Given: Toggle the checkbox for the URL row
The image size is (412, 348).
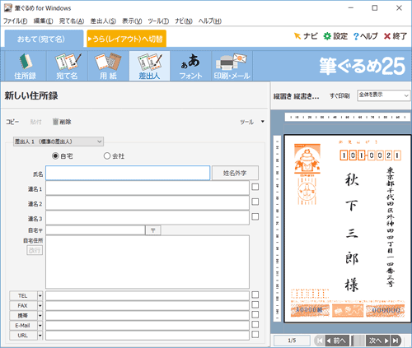Looking at the screenshot, I should click(x=255, y=334).
